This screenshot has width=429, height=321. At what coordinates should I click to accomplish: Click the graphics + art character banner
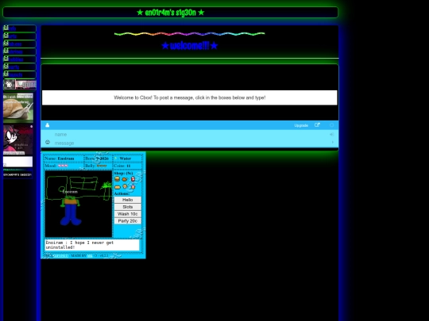pyautogui.click(x=18, y=139)
